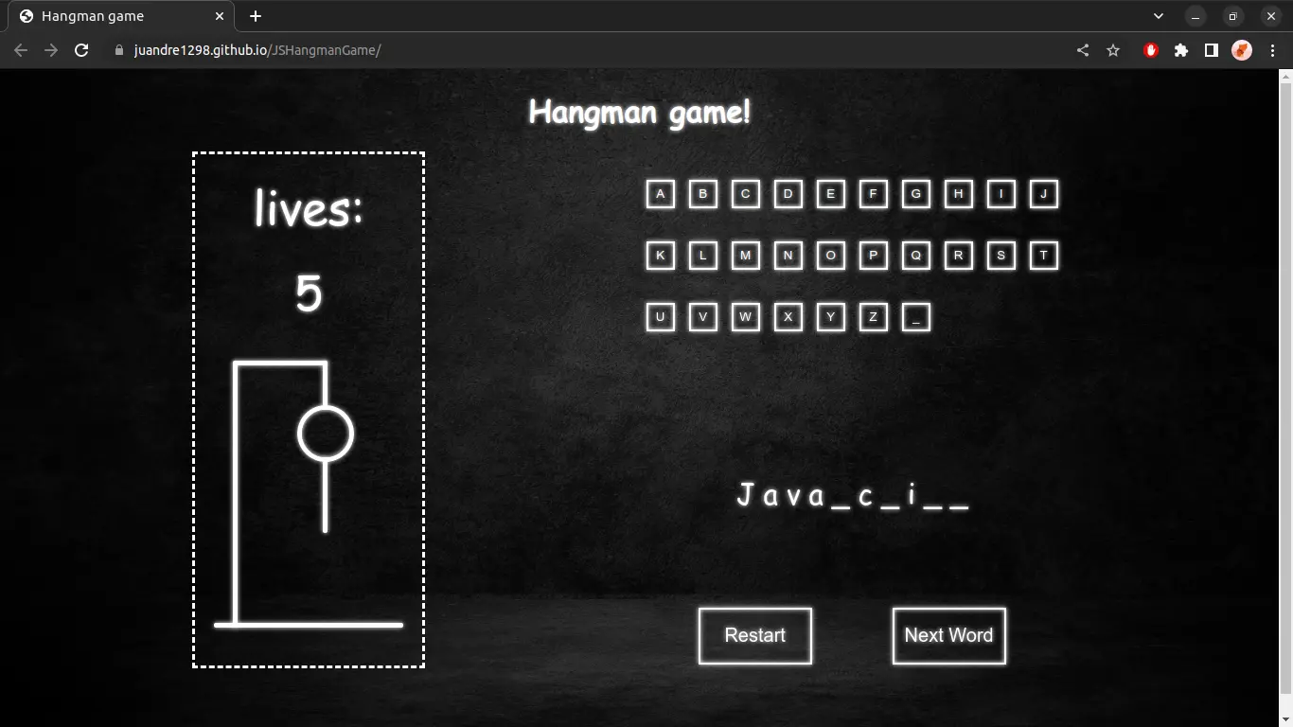The height and width of the screenshot is (727, 1293).
Task: Click the red ad-blocker extension icon
Action: pos(1151,50)
